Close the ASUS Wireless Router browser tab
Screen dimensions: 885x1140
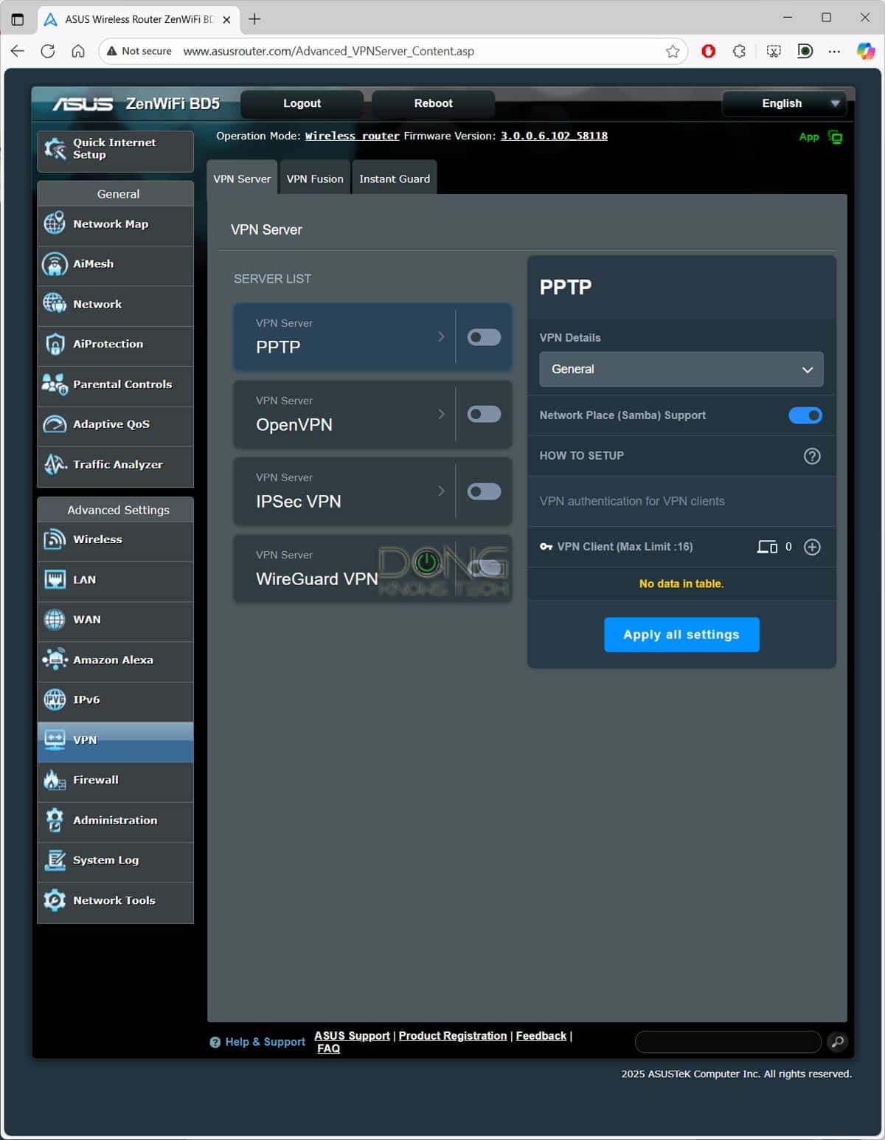(x=226, y=20)
